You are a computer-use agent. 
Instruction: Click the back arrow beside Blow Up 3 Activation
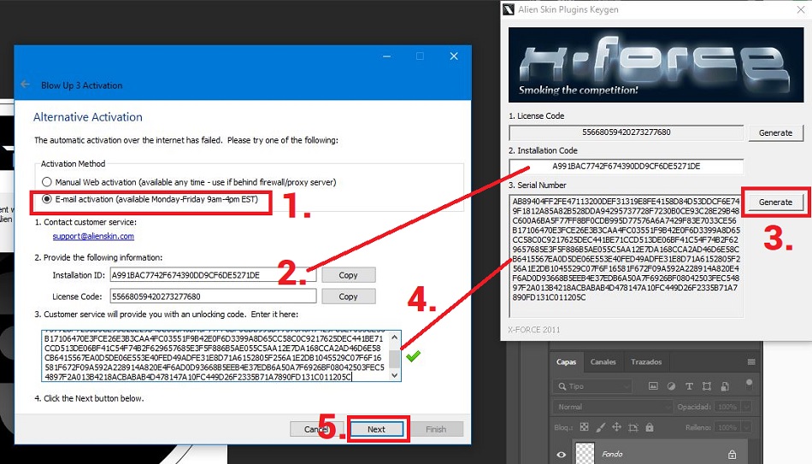[x=26, y=84]
